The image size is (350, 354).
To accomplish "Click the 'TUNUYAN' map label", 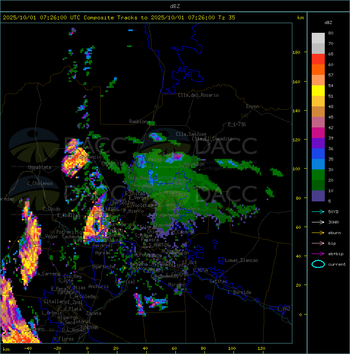I will point(89,328).
